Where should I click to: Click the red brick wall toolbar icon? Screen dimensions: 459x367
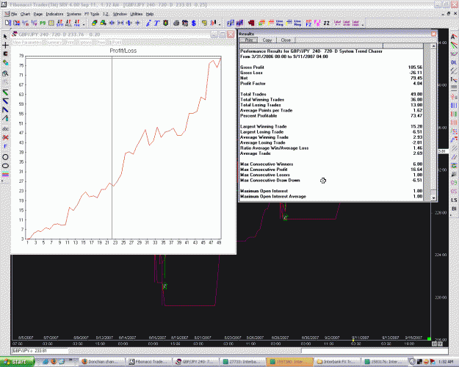pos(251,23)
